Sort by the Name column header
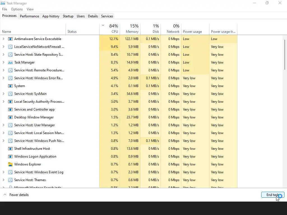The height and width of the screenshot is (215, 287). coord(33,29)
